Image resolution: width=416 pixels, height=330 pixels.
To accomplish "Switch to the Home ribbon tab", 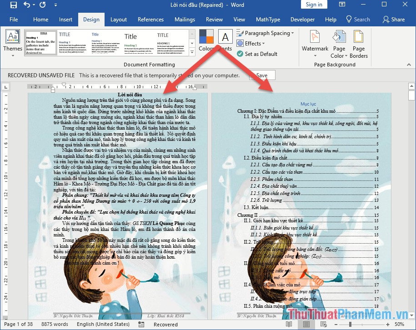I will 40,20.
